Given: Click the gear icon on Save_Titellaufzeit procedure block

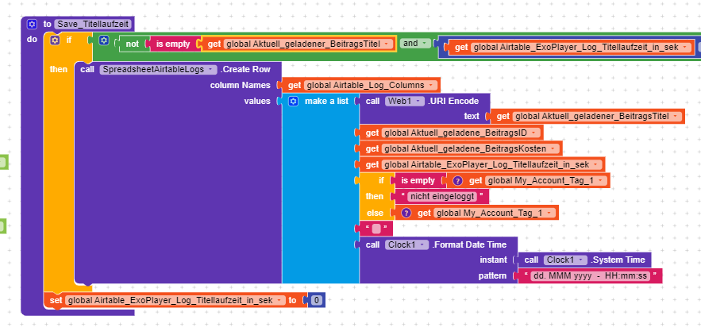Looking at the screenshot, I should coord(33,25).
